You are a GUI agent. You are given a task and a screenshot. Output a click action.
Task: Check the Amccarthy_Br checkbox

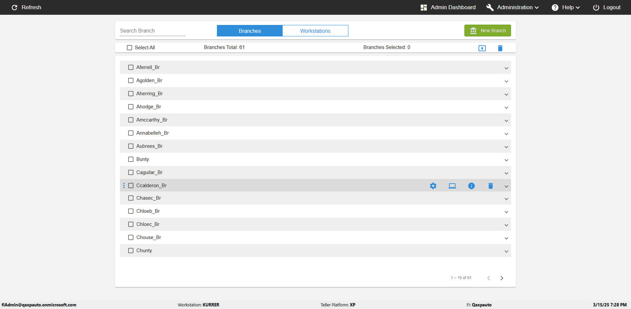pyautogui.click(x=131, y=120)
